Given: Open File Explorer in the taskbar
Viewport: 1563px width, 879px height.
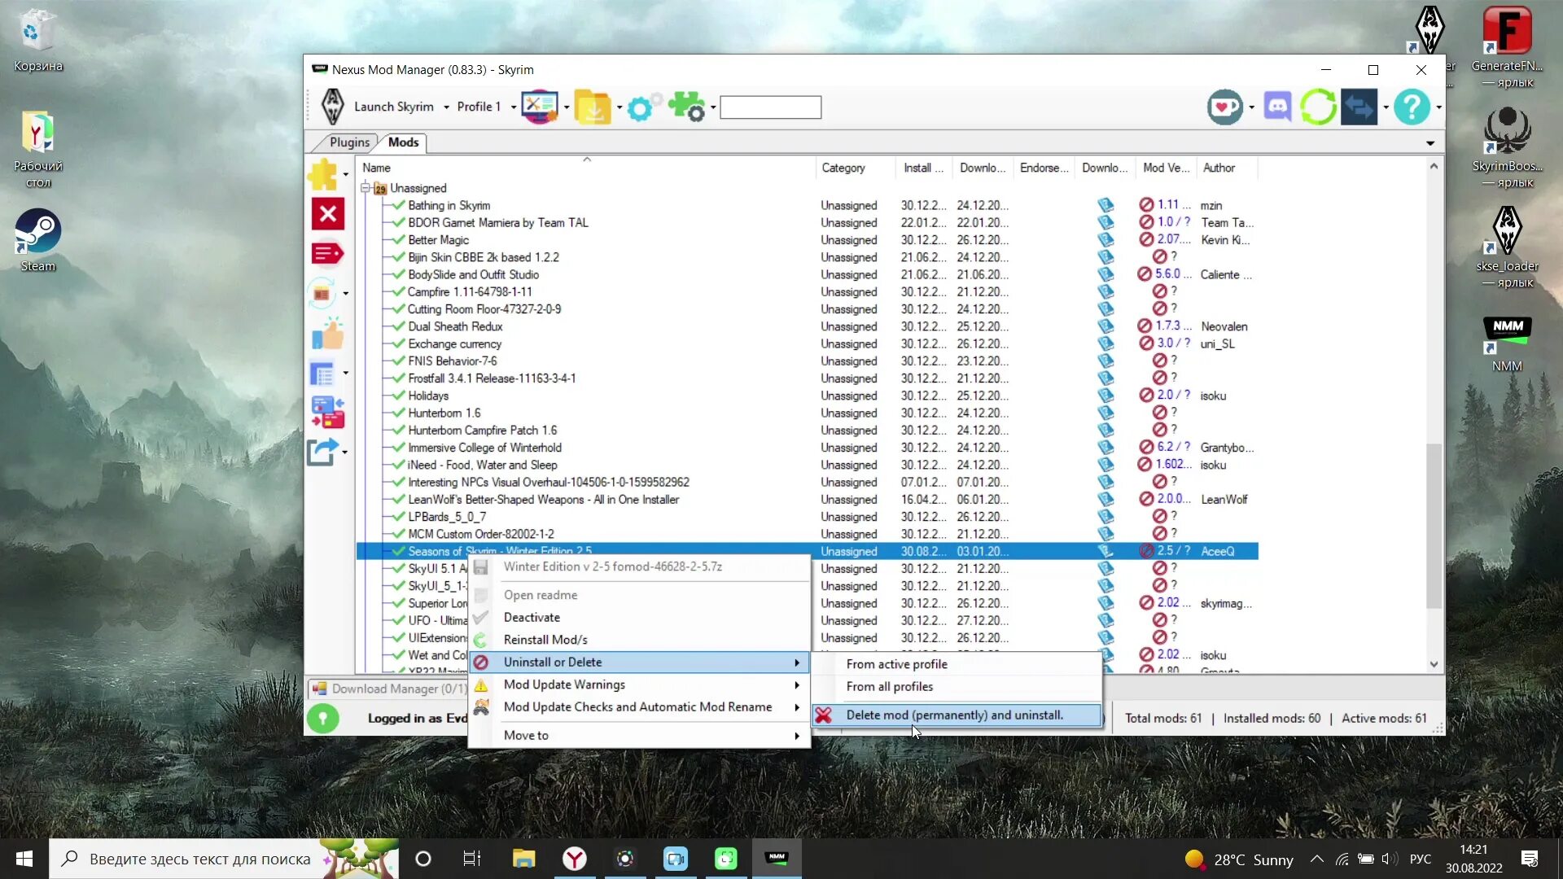Looking at the screenshot, I should 523,859.
